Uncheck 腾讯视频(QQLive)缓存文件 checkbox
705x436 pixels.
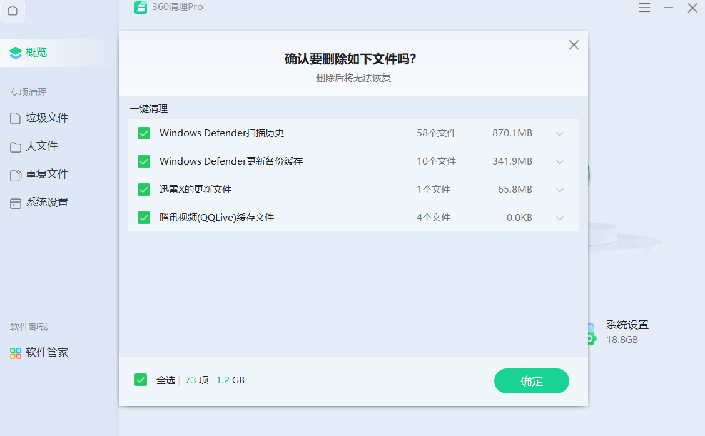(x=144, y=218)
